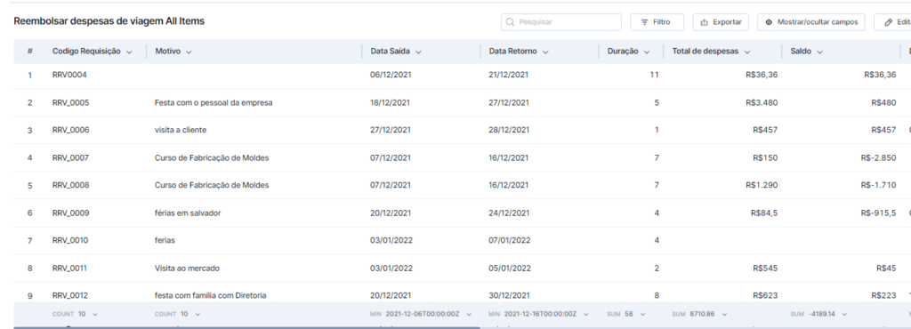Click the horizontal scrollbar at bottom
Viewport: 911px width, 329px height.
tap(247, 327)
